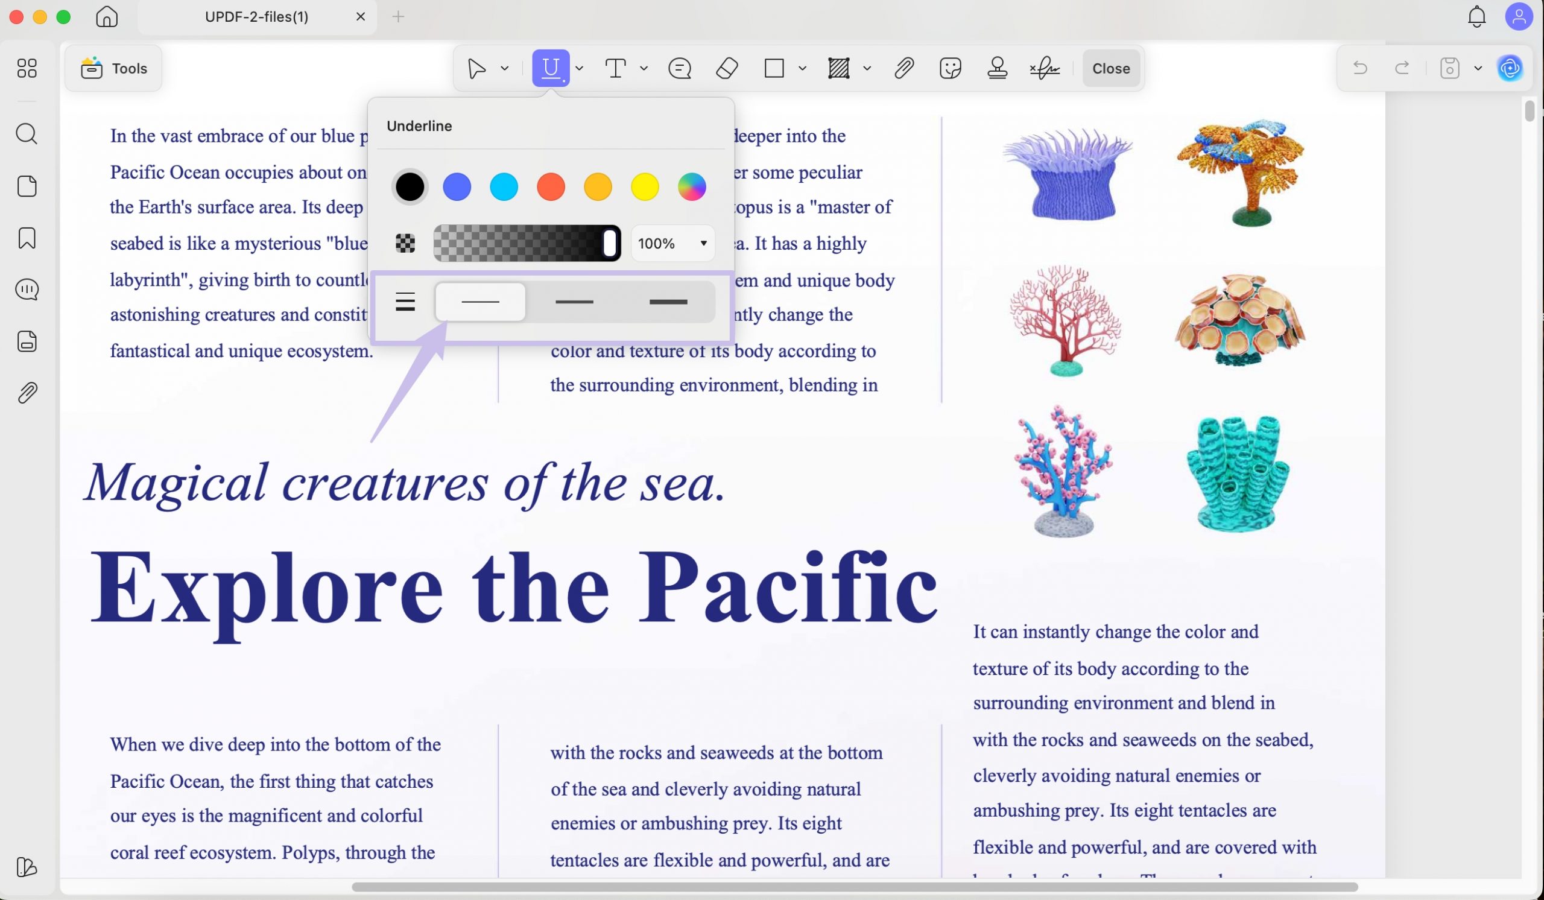Viewport: 1544px width, 900px height.
Task: Open the opacity percentage dropdown
Action: [x=672, y=243]
